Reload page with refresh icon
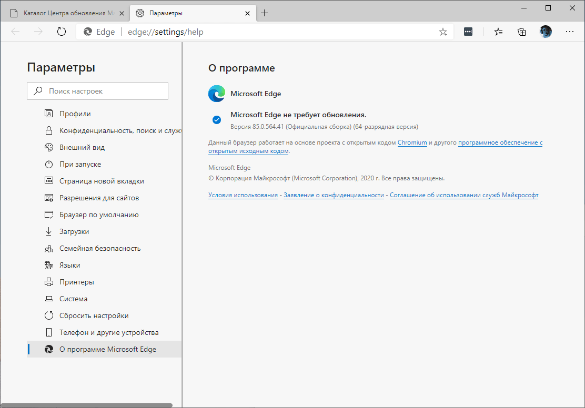The image size is (585, 408). (x=62, y=32)
